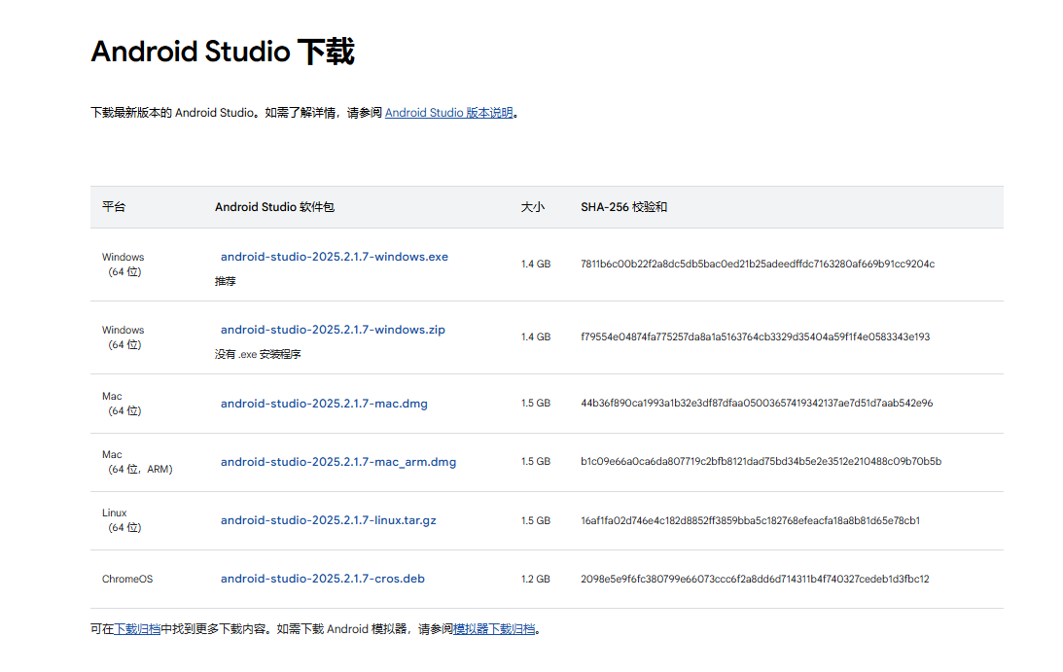Click the 1.4 GB size in the windows.zip row
The height and width of the screenshot is (672, 1063).
click(536, 336)
